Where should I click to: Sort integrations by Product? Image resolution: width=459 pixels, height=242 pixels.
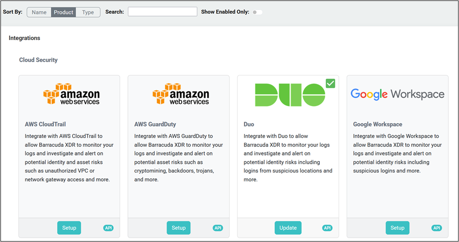point(63,12)
